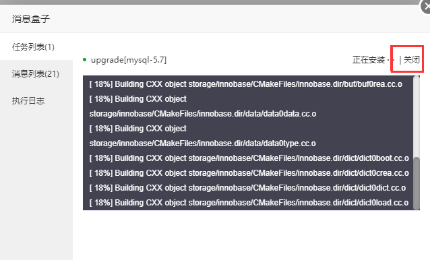Switch to the 任务列表(1) tab
Screen dimensions: 430x260
tap(33, 47)
